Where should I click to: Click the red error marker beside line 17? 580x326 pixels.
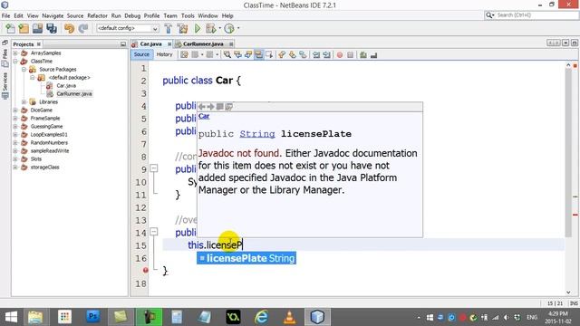coord(145,270)
